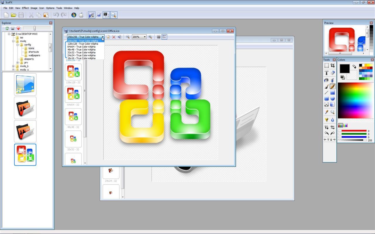375x234 pixels.
Task: Zoom out with the minus magnifier
Action: tap(128, 37)
